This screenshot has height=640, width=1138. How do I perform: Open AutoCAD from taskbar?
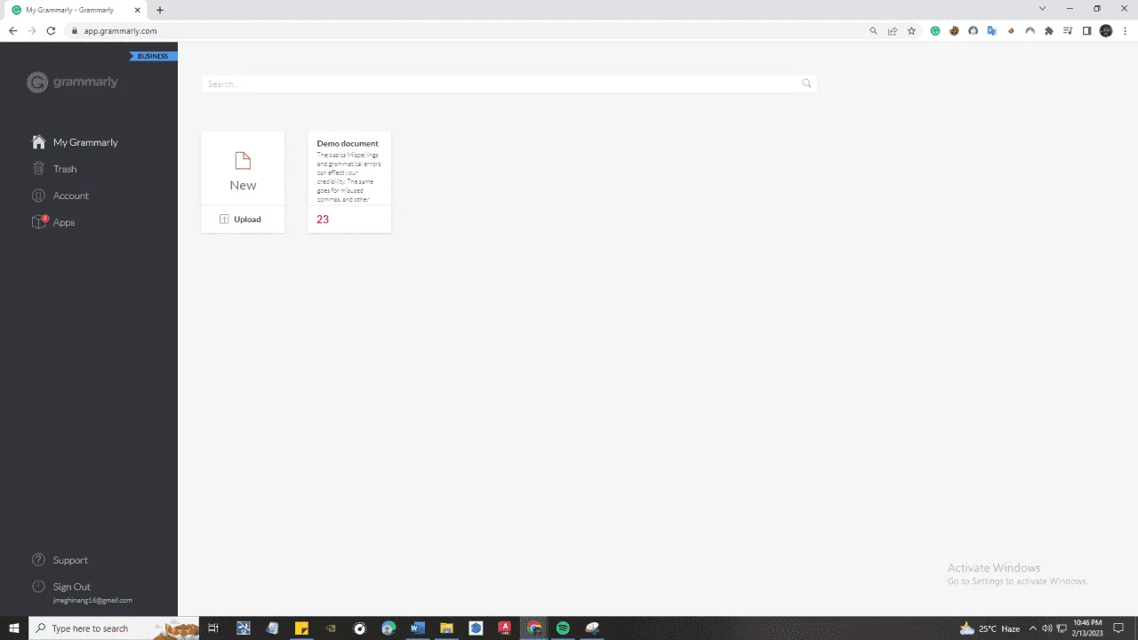505,628
